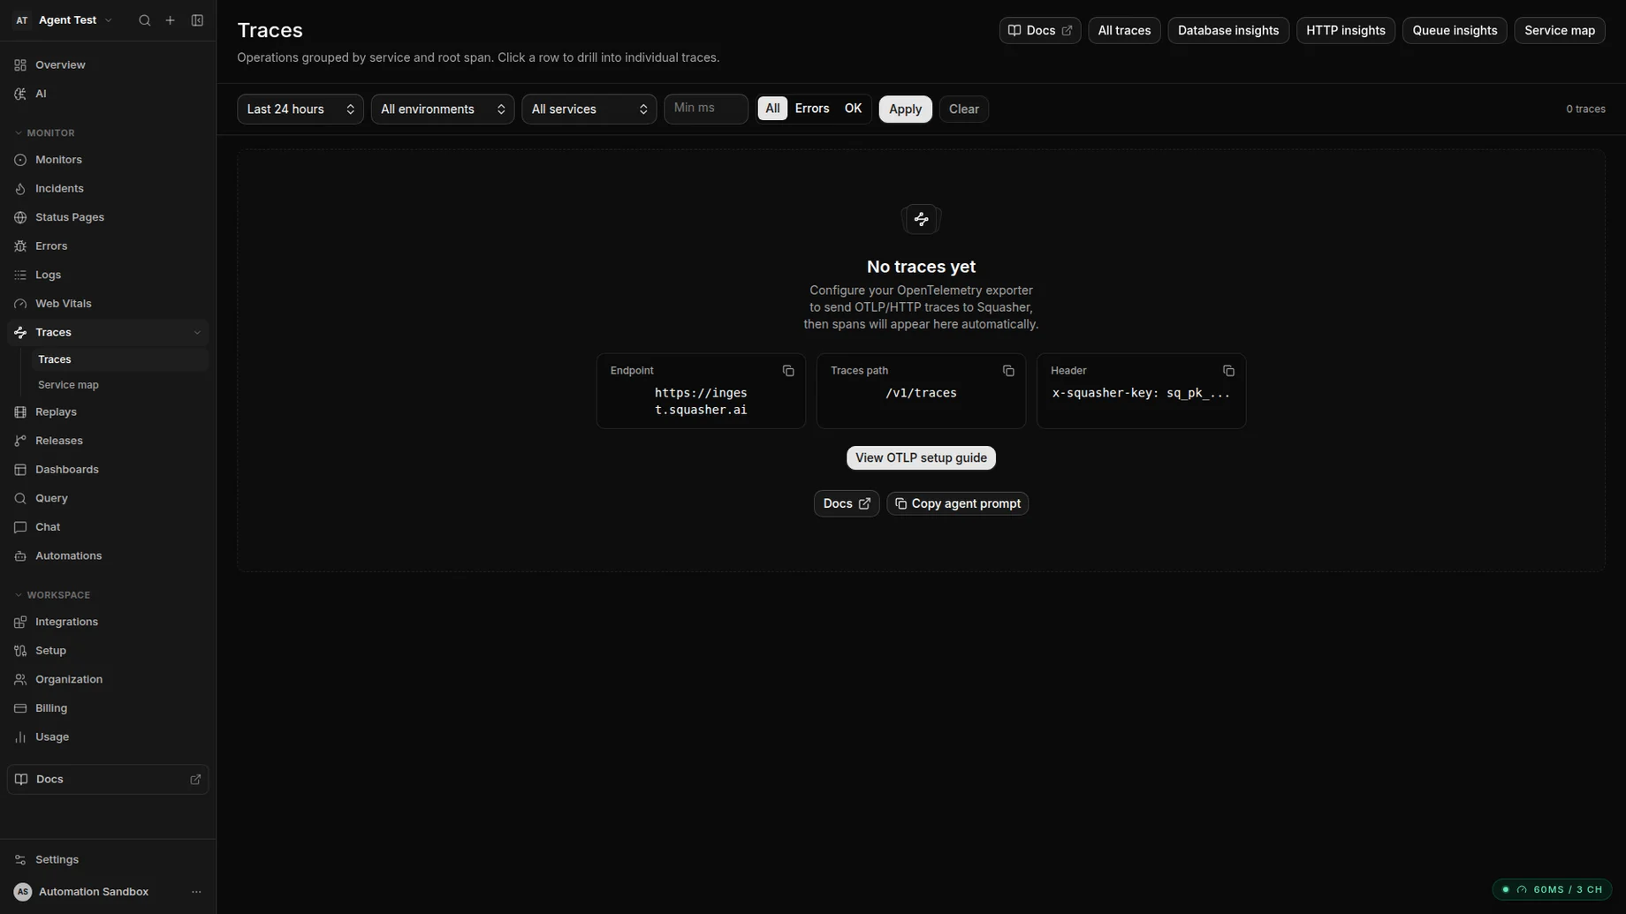The image size is (1626, 914).
Task: Open Docs button in page header
Action: click(x=1040, y=31)
